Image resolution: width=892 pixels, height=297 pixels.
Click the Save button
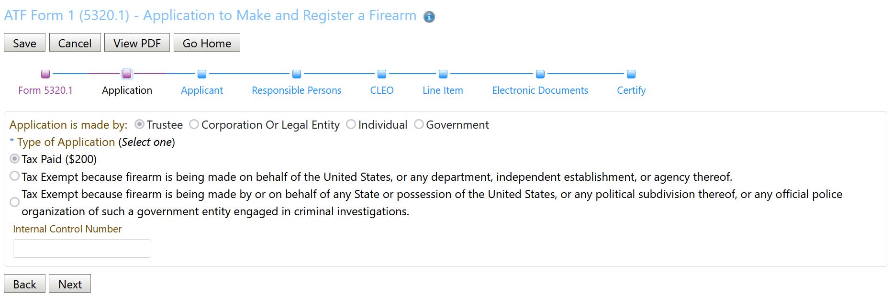click(24, 43)
